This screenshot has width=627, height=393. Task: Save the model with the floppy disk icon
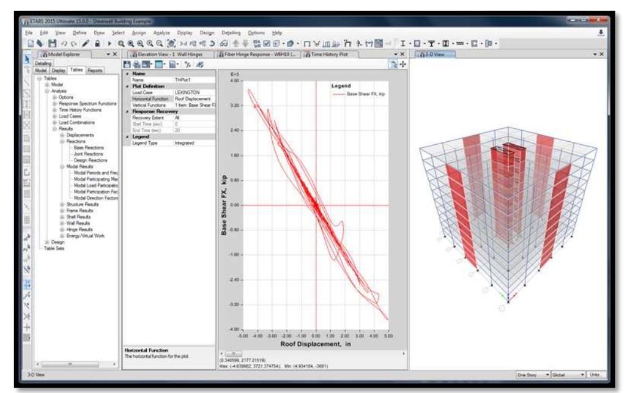click(x=52, y=43)
